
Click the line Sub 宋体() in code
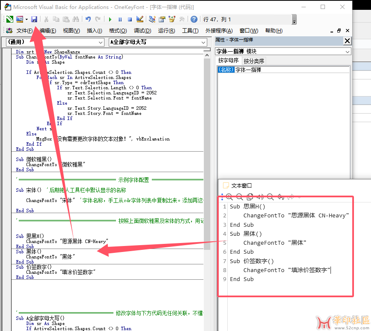[x=29, y=190]
